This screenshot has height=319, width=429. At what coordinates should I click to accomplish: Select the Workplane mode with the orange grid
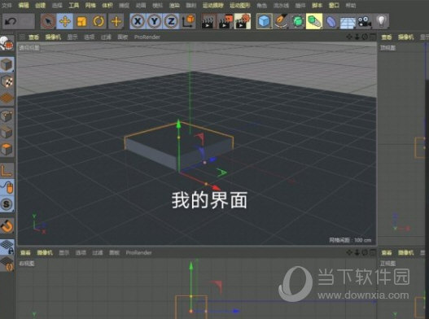tap(7, 98)
